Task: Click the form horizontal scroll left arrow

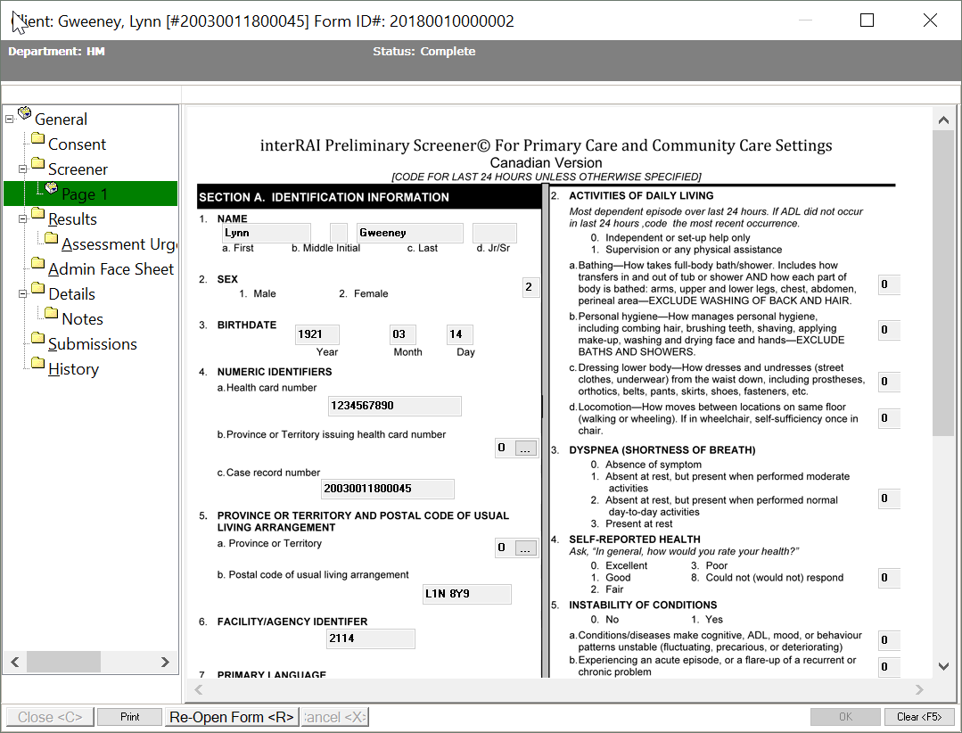Action: 199,689
